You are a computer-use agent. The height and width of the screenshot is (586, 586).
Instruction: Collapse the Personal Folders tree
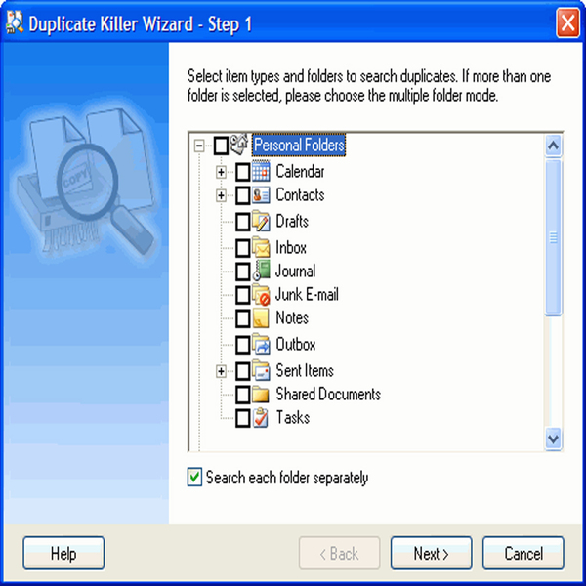(199, 146)
